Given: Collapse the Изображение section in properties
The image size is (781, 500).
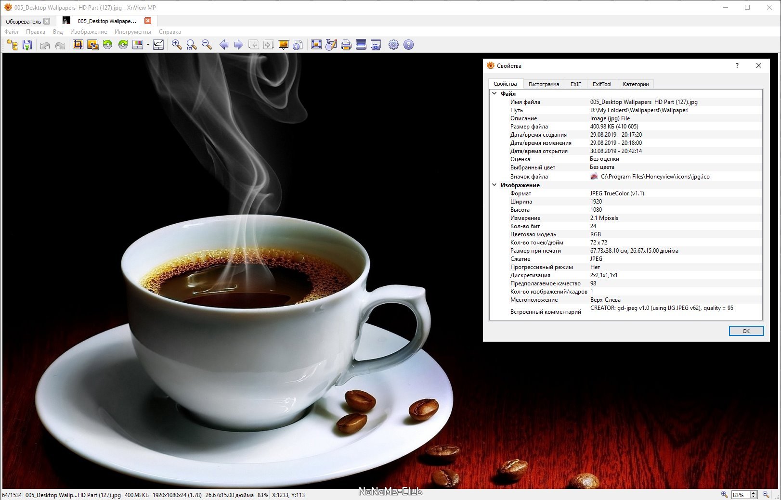Looking at the screenshot, I should [x=495, y=185].
